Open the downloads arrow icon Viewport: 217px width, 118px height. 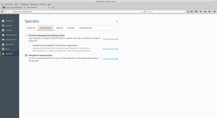(200, 12)
